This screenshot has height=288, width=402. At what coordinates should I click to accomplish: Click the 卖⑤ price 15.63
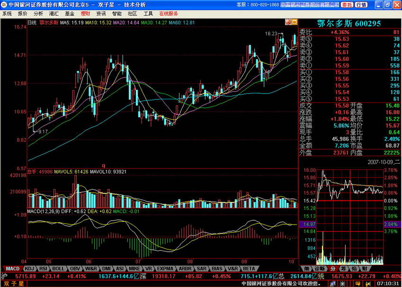[x=342, y=39]
